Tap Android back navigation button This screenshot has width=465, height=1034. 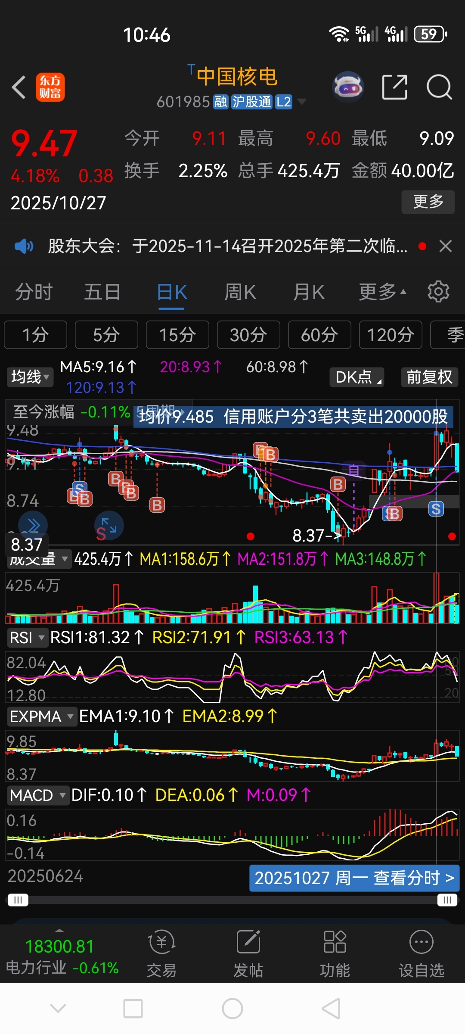331,1009
